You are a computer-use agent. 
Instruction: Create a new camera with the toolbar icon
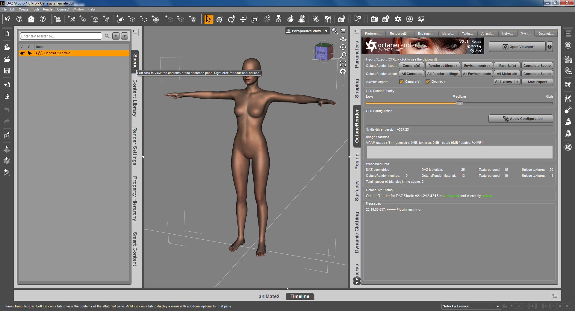pos(57,19)
